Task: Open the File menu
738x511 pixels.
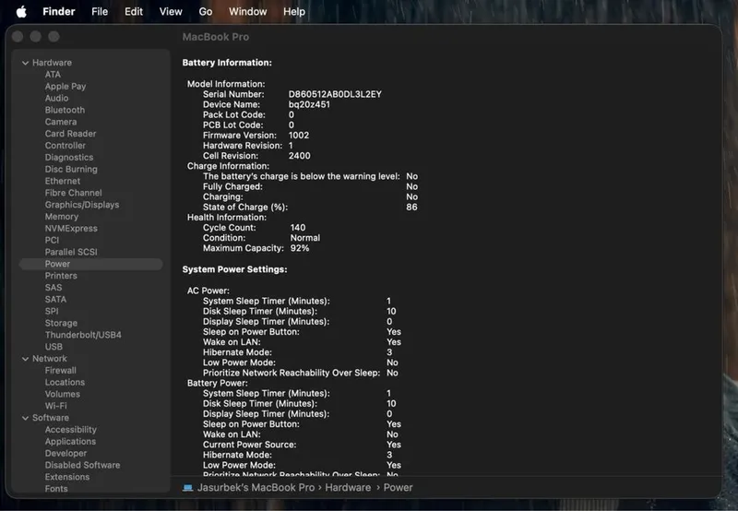Action: pos(100,12)
